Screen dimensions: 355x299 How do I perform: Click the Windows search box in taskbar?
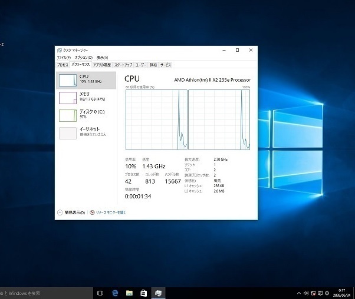(x=46, y=293)
